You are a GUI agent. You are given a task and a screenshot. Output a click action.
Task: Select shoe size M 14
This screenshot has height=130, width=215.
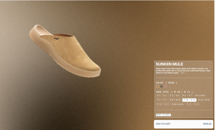tap(189, 104)
